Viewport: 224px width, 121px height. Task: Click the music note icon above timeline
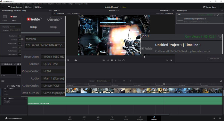pos(221,81)
